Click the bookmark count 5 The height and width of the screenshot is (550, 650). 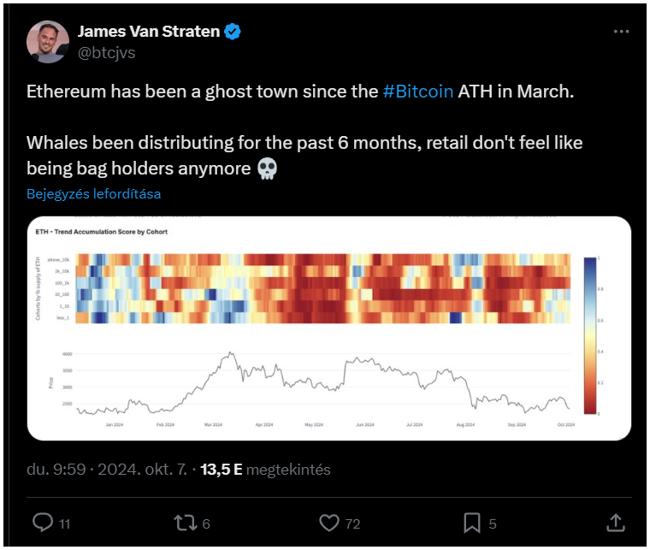point(493,524)
